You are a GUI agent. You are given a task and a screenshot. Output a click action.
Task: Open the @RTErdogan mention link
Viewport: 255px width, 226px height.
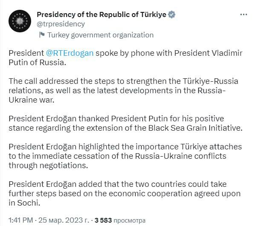pos(70,53)
